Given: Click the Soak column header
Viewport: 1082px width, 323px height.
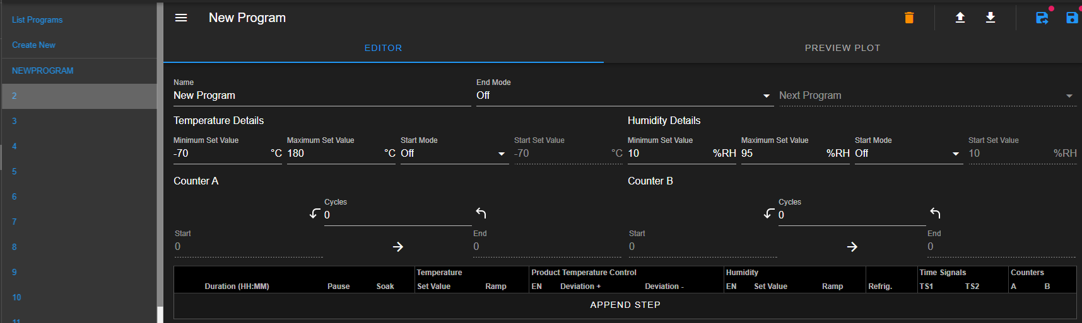Looking at the screenshot, I should coord(385,286).
